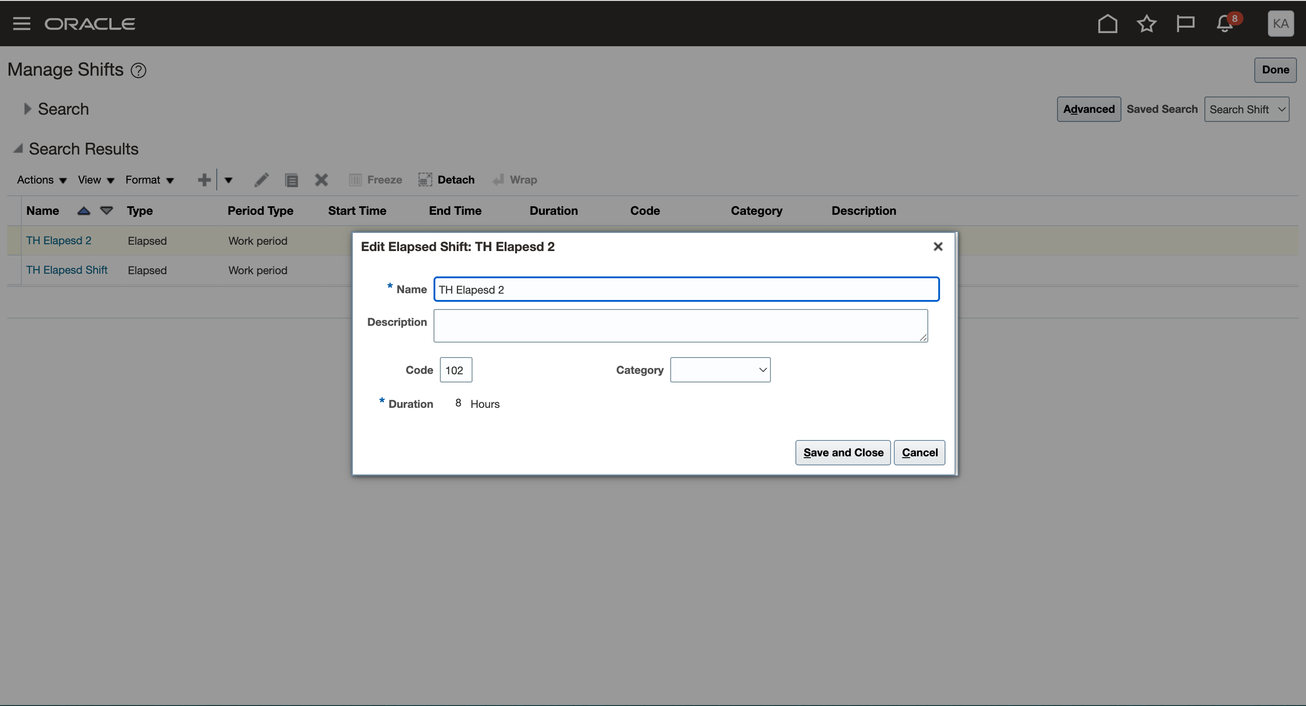This screenshot has height=706, width=1306.
Task: Click Save and Close button
Action: [843, 453]
